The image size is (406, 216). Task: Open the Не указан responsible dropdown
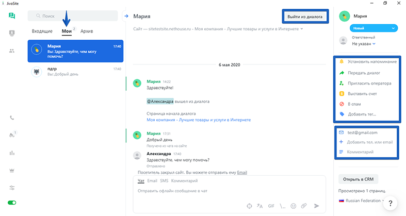coord(364,44)
